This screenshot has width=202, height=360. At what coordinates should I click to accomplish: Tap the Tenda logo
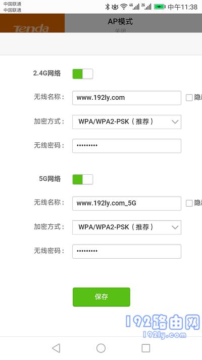click(31, 28)
